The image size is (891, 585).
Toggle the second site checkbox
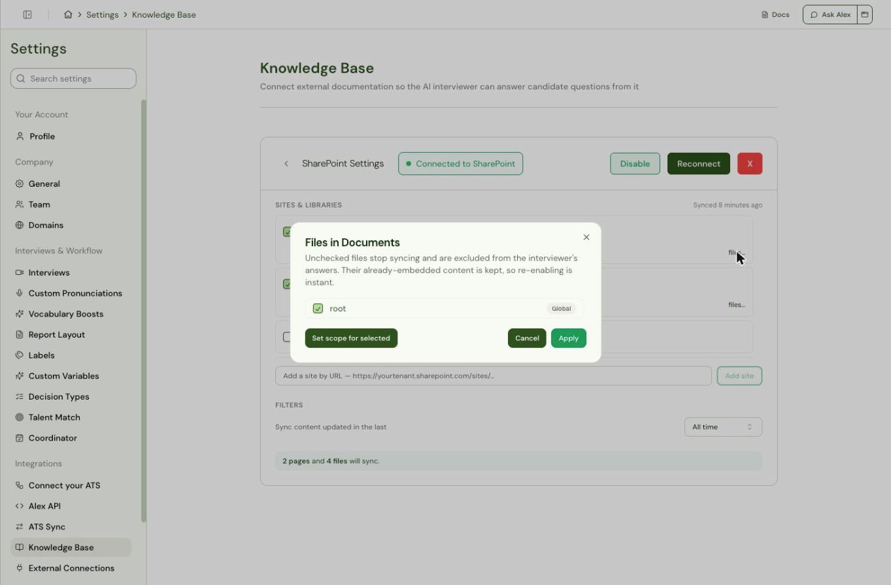286,284
